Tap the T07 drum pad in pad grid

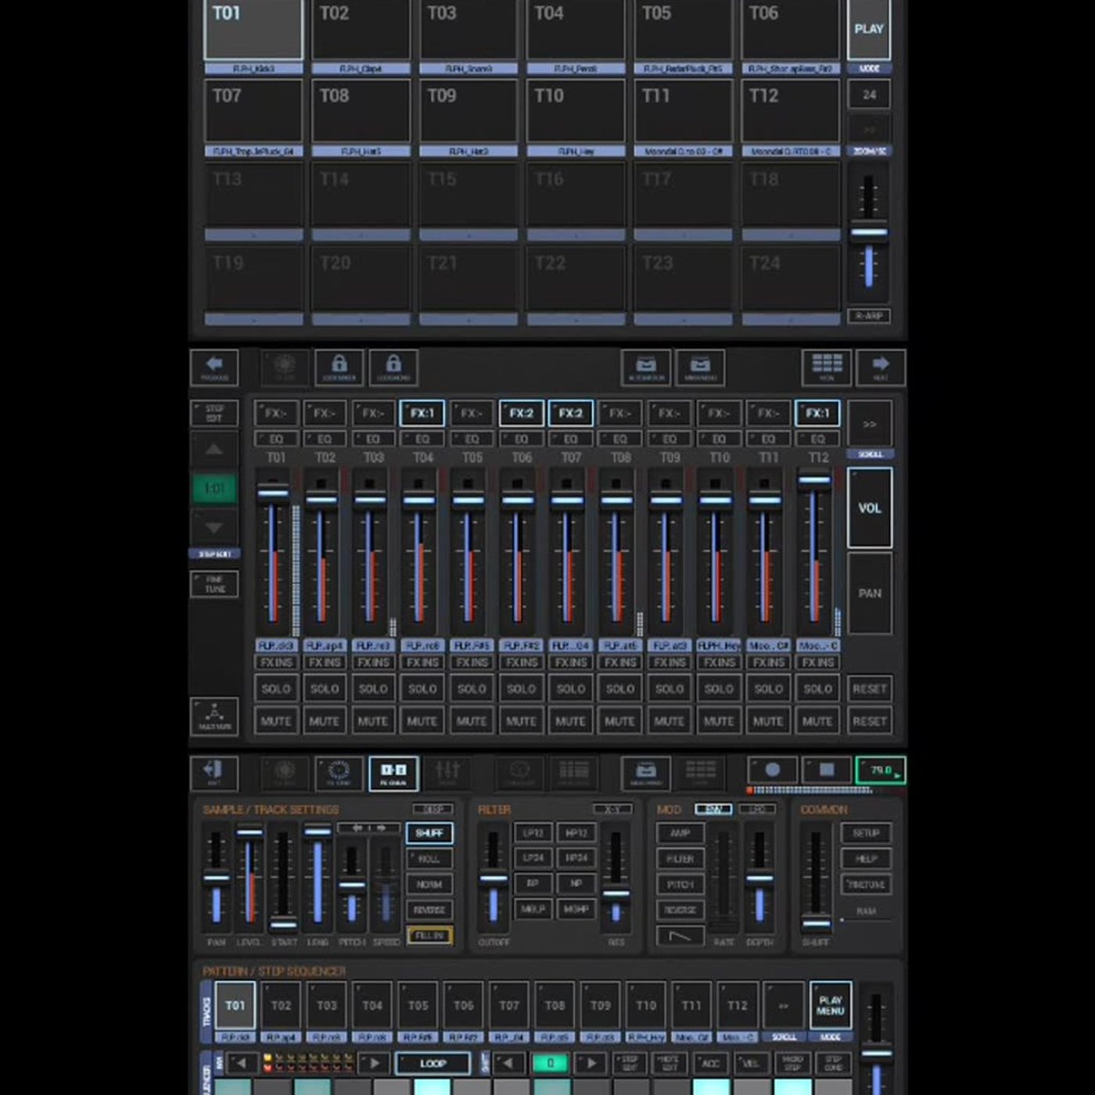pyautogui.click(x=253, y=111)
